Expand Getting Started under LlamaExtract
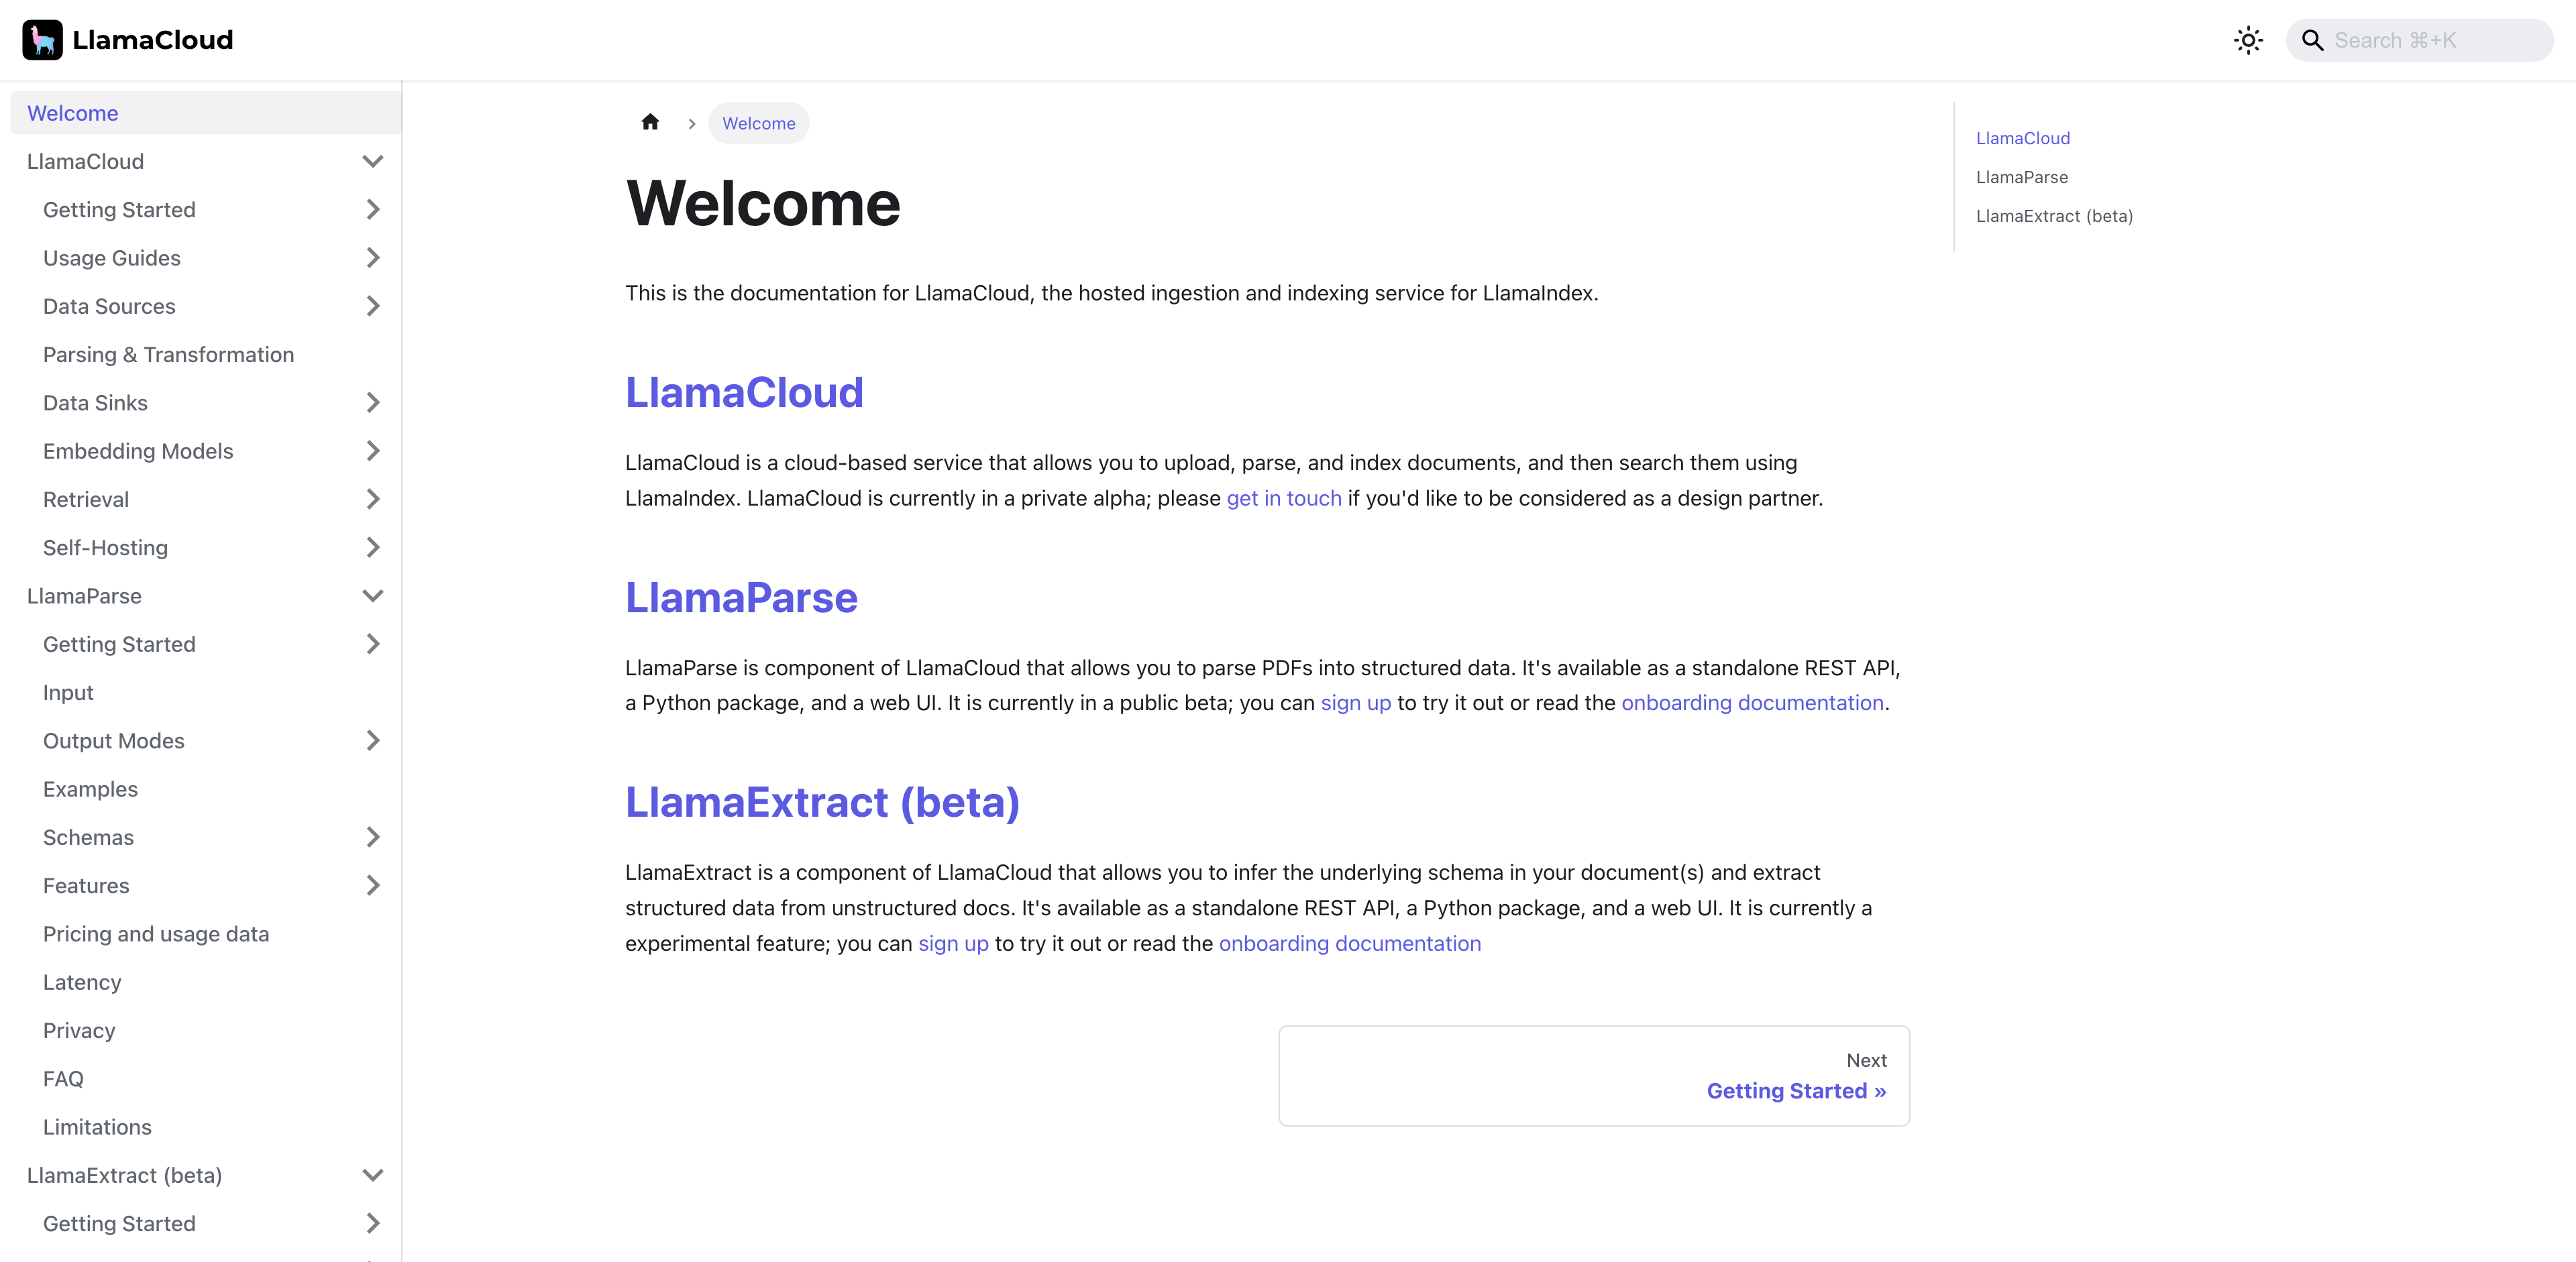This screenshot has height=1262, width=2576. point(373,1224)
